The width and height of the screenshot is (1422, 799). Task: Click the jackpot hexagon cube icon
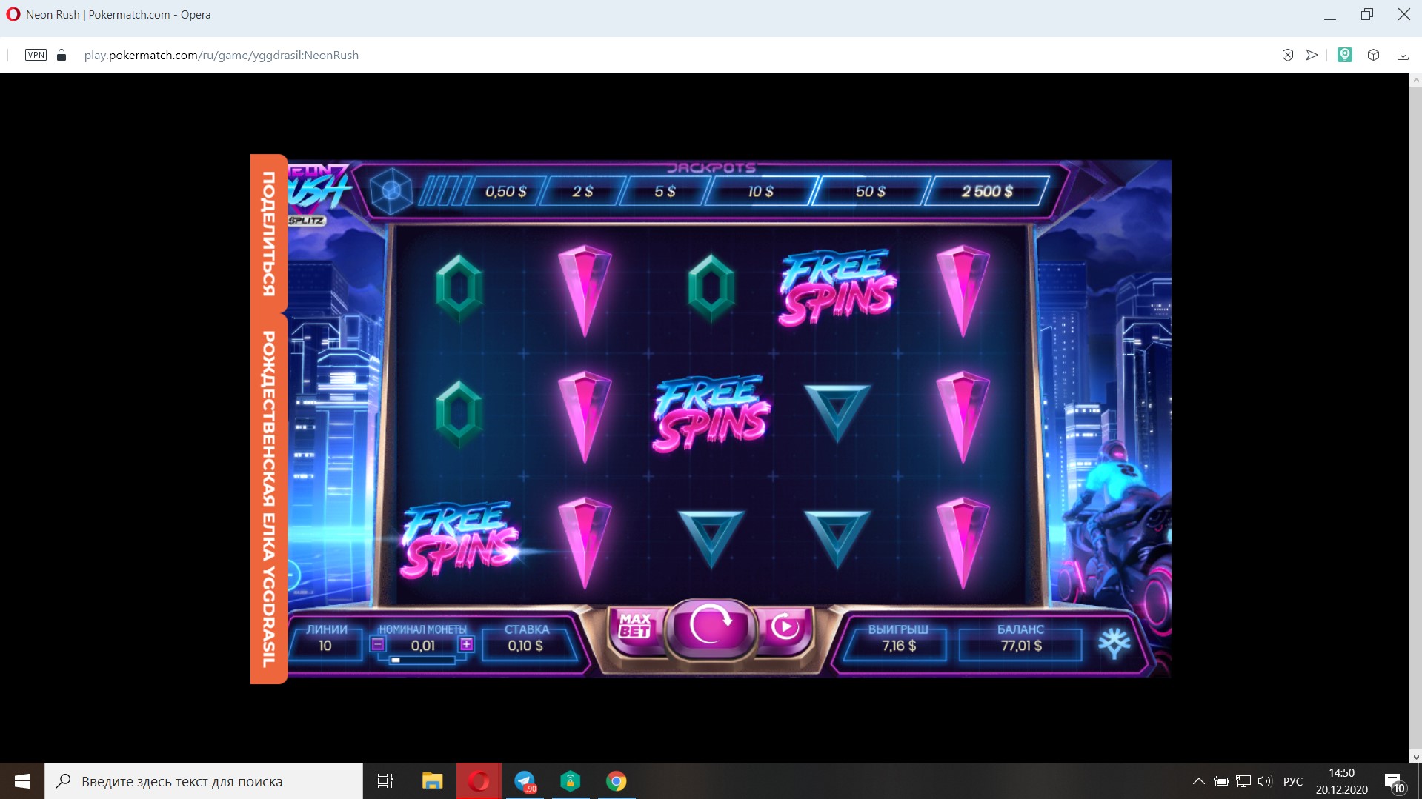391,191
